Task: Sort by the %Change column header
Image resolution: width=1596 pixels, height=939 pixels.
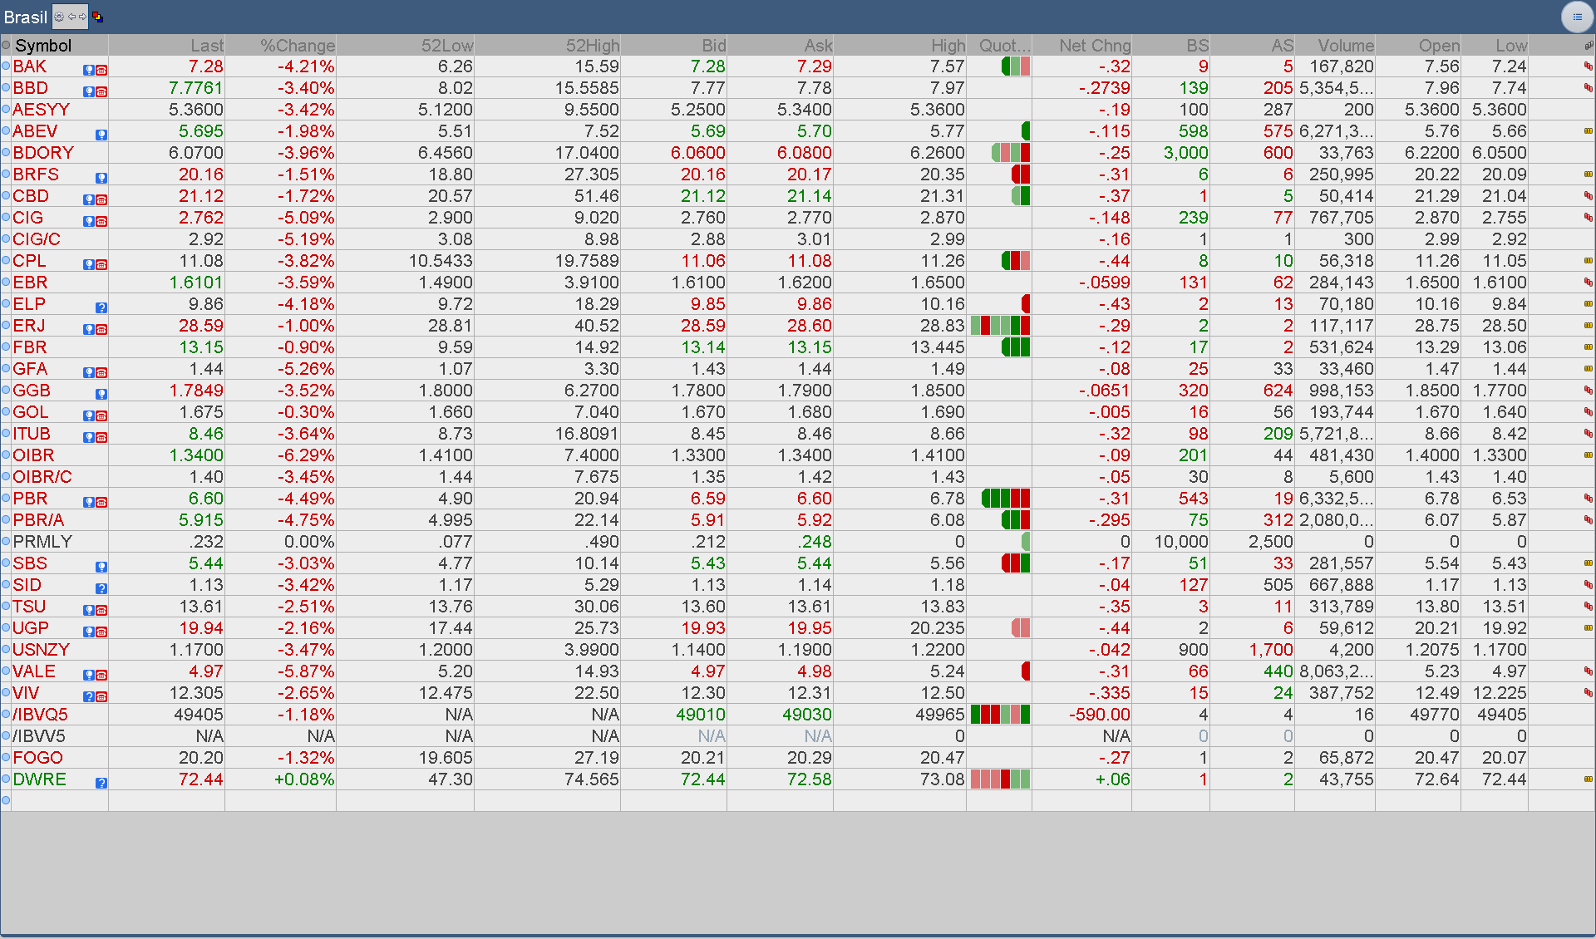Action: coord(297,46)
